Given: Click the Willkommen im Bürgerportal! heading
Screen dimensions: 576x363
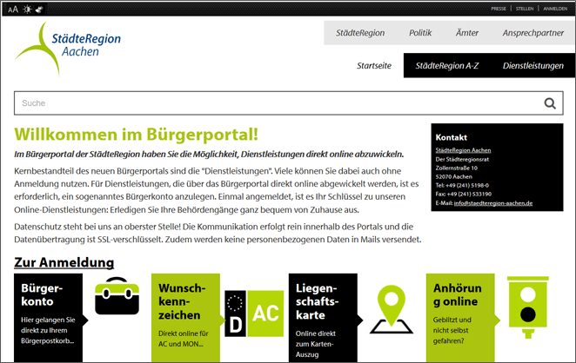Looking at the screenshot, I should [x=136, y=135].
